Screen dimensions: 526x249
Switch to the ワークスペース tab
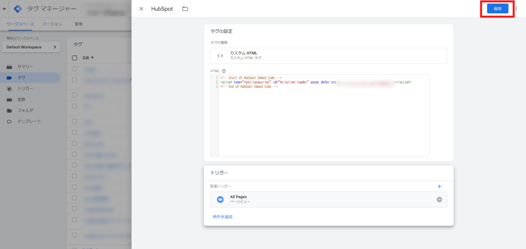pyautogui.click(x=20, y=24)
